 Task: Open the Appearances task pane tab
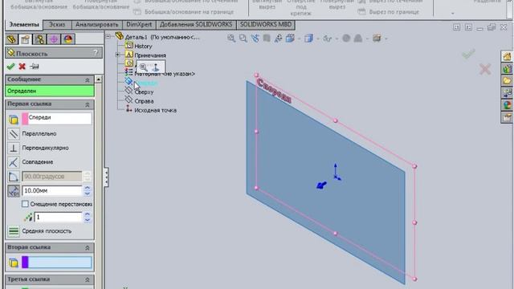point(507,105)
